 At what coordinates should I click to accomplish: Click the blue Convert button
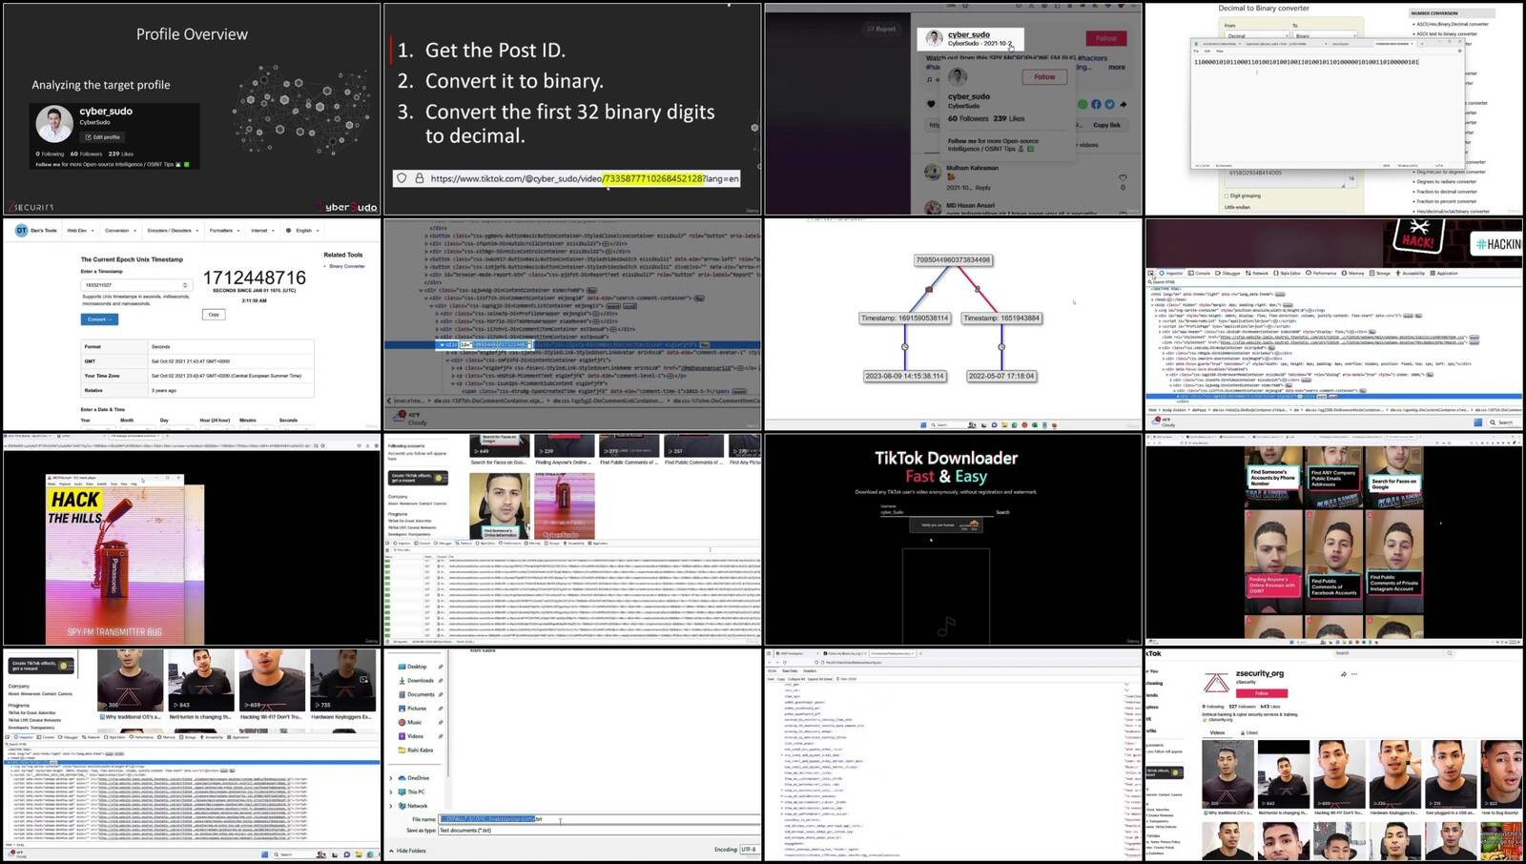pyautogui.click(x=99, y=319)
